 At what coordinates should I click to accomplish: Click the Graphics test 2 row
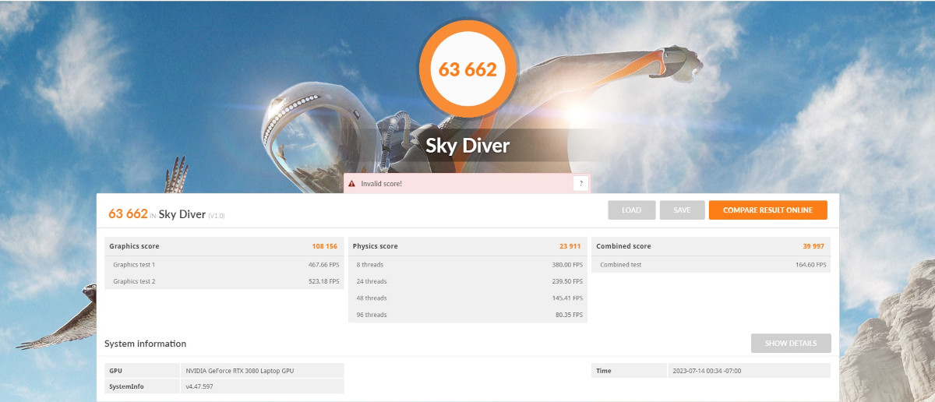(224, 281)
